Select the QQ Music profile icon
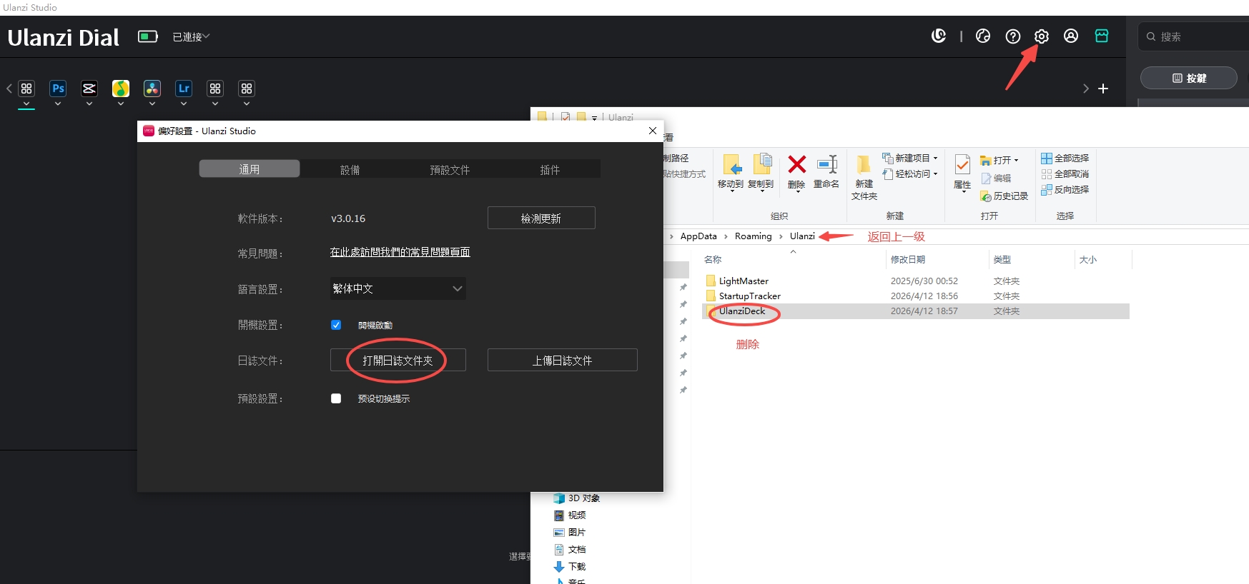The width and height of the screenshot is (1249, 584). 121,89
